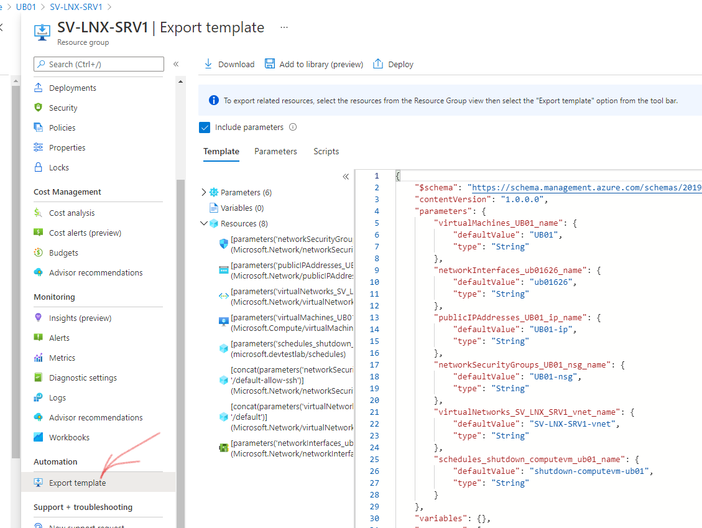The height and width of the screenshot is (528, 702).
Task: Uncheck the Include parameters checkbox
Action: [x=205, y=127]
